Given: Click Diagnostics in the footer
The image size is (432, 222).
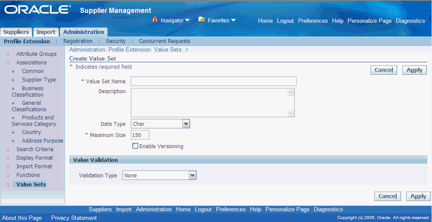Looking at the screenshot, I should 328,210.
